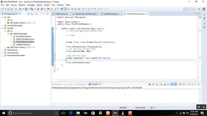Click the Previous Annotation toolbar icon
This screenshot has width=207, height=116.
(89, 9)
